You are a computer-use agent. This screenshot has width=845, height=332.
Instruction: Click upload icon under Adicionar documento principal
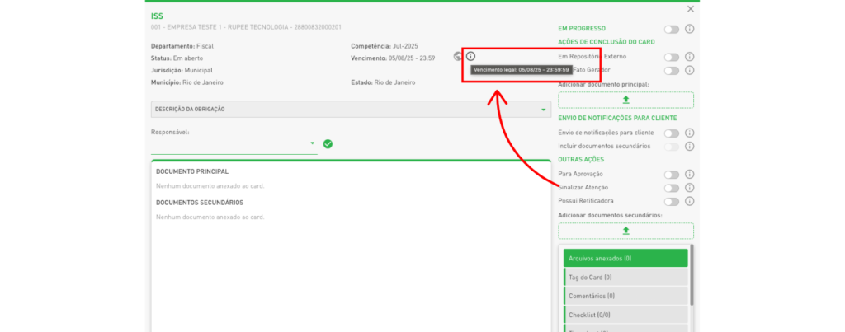625,100
